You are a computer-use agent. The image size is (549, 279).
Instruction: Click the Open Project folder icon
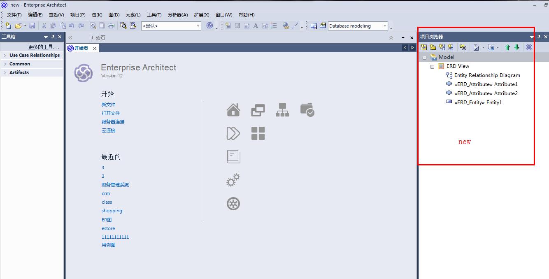pyautogui.click(x=18, y=26)
